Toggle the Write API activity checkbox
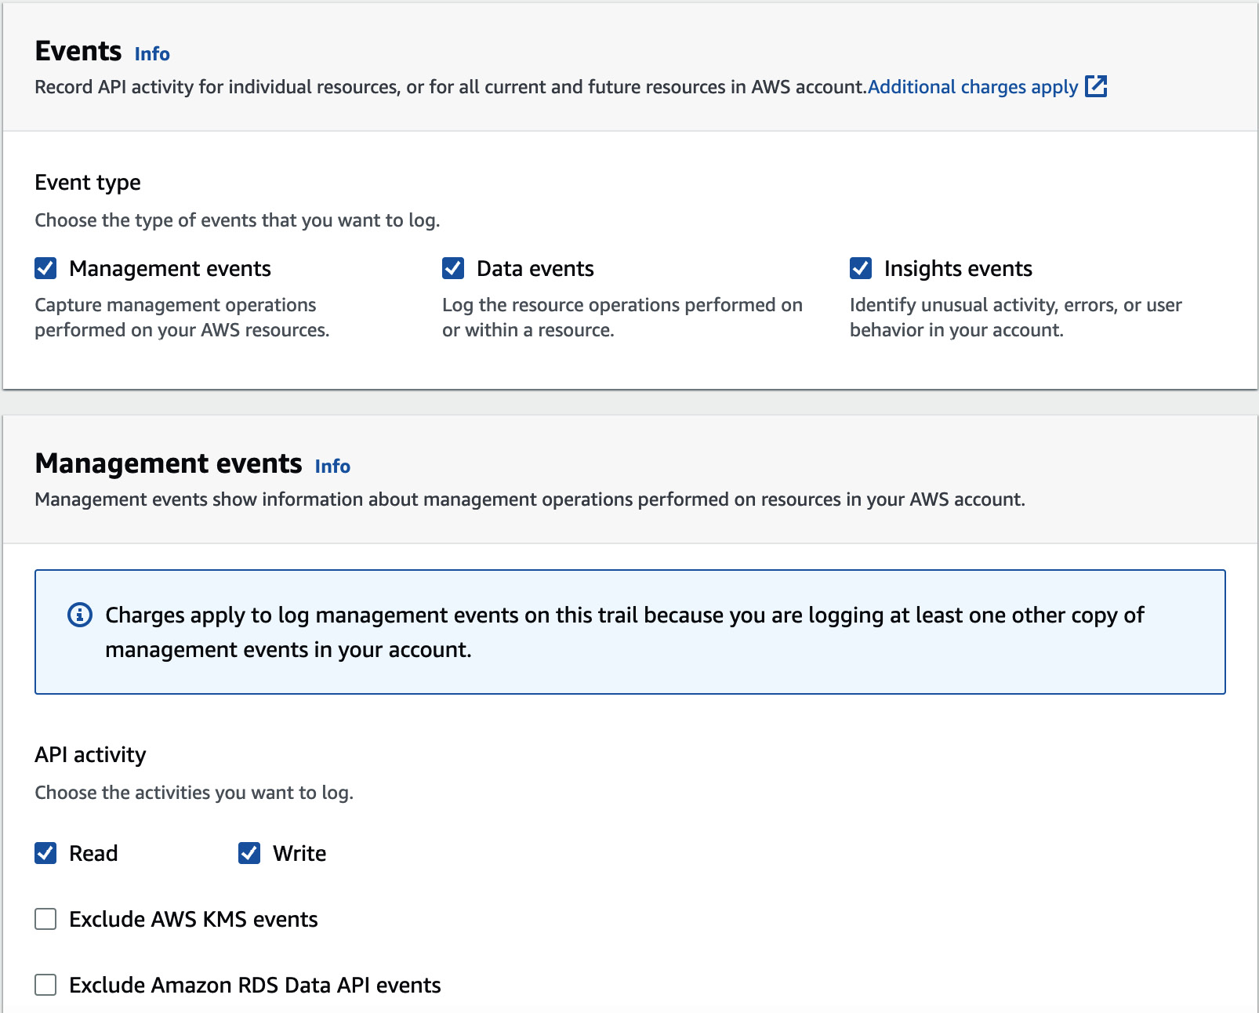The width and height of the screenshot is (1259, 1013). [x=249, y=853]
